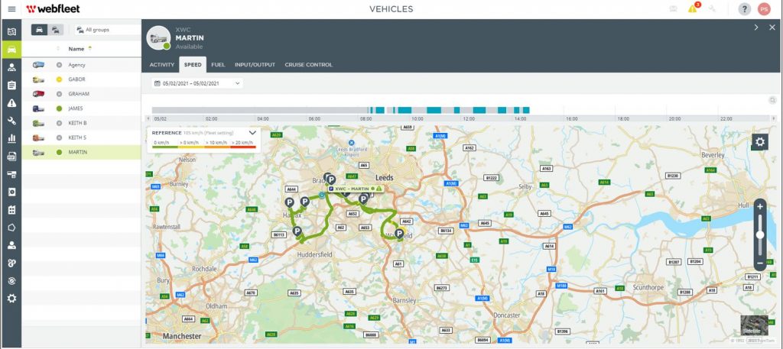Open the warning notifications alert icon
Viewport: 783px width, 349px height.
pos(692,9)
